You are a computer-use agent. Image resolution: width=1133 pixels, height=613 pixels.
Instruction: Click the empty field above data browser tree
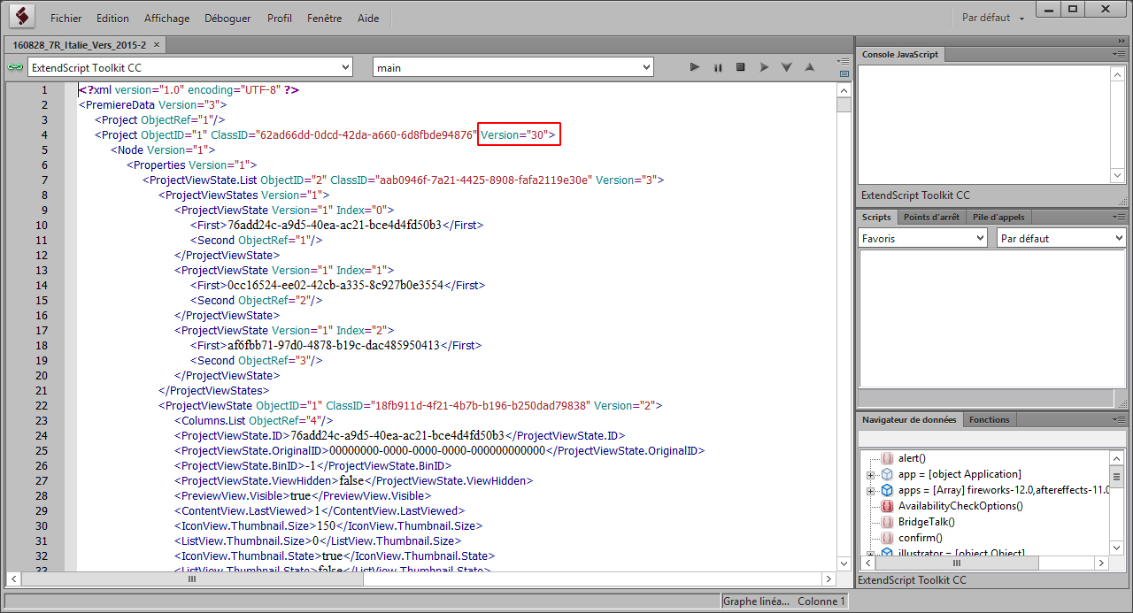coord(991,438)
